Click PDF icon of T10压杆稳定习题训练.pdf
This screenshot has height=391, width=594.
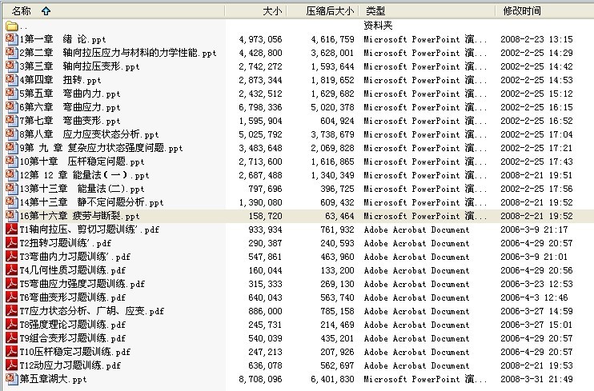[x=12, y=352]
